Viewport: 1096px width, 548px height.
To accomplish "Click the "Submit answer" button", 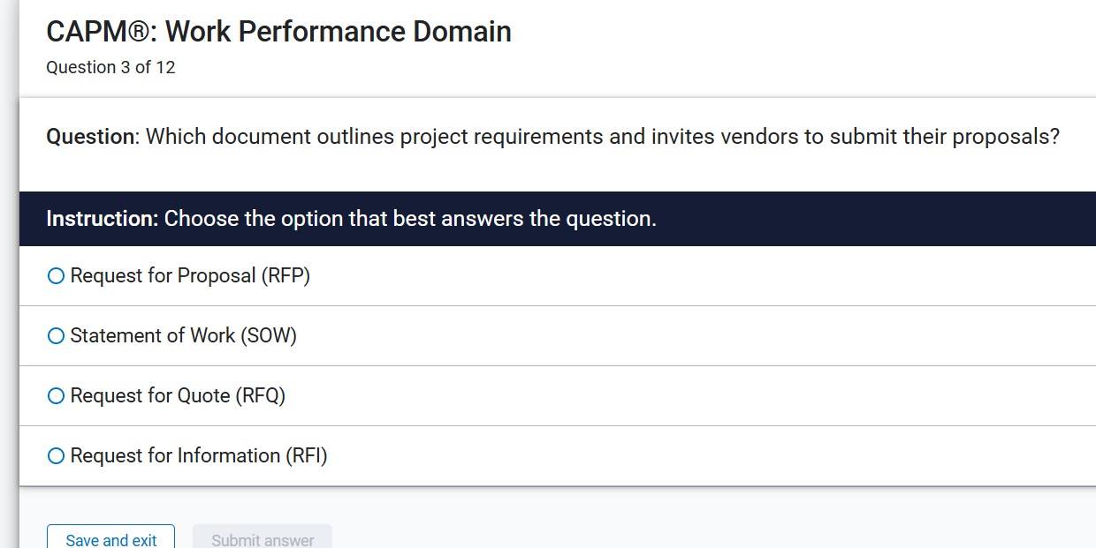I will coord(262,538).
